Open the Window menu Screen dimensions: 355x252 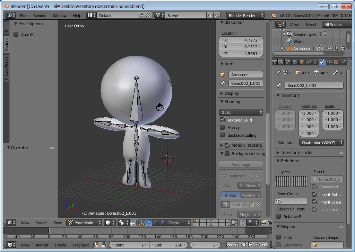point(60,15)
